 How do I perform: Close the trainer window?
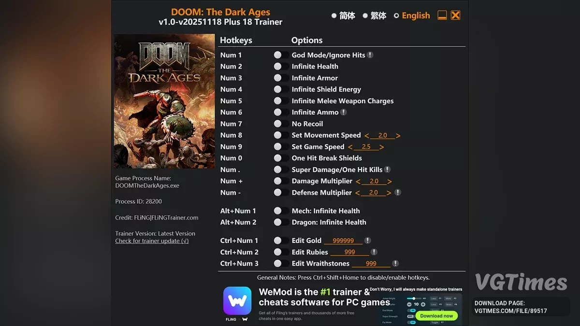(x=455, y=15)
